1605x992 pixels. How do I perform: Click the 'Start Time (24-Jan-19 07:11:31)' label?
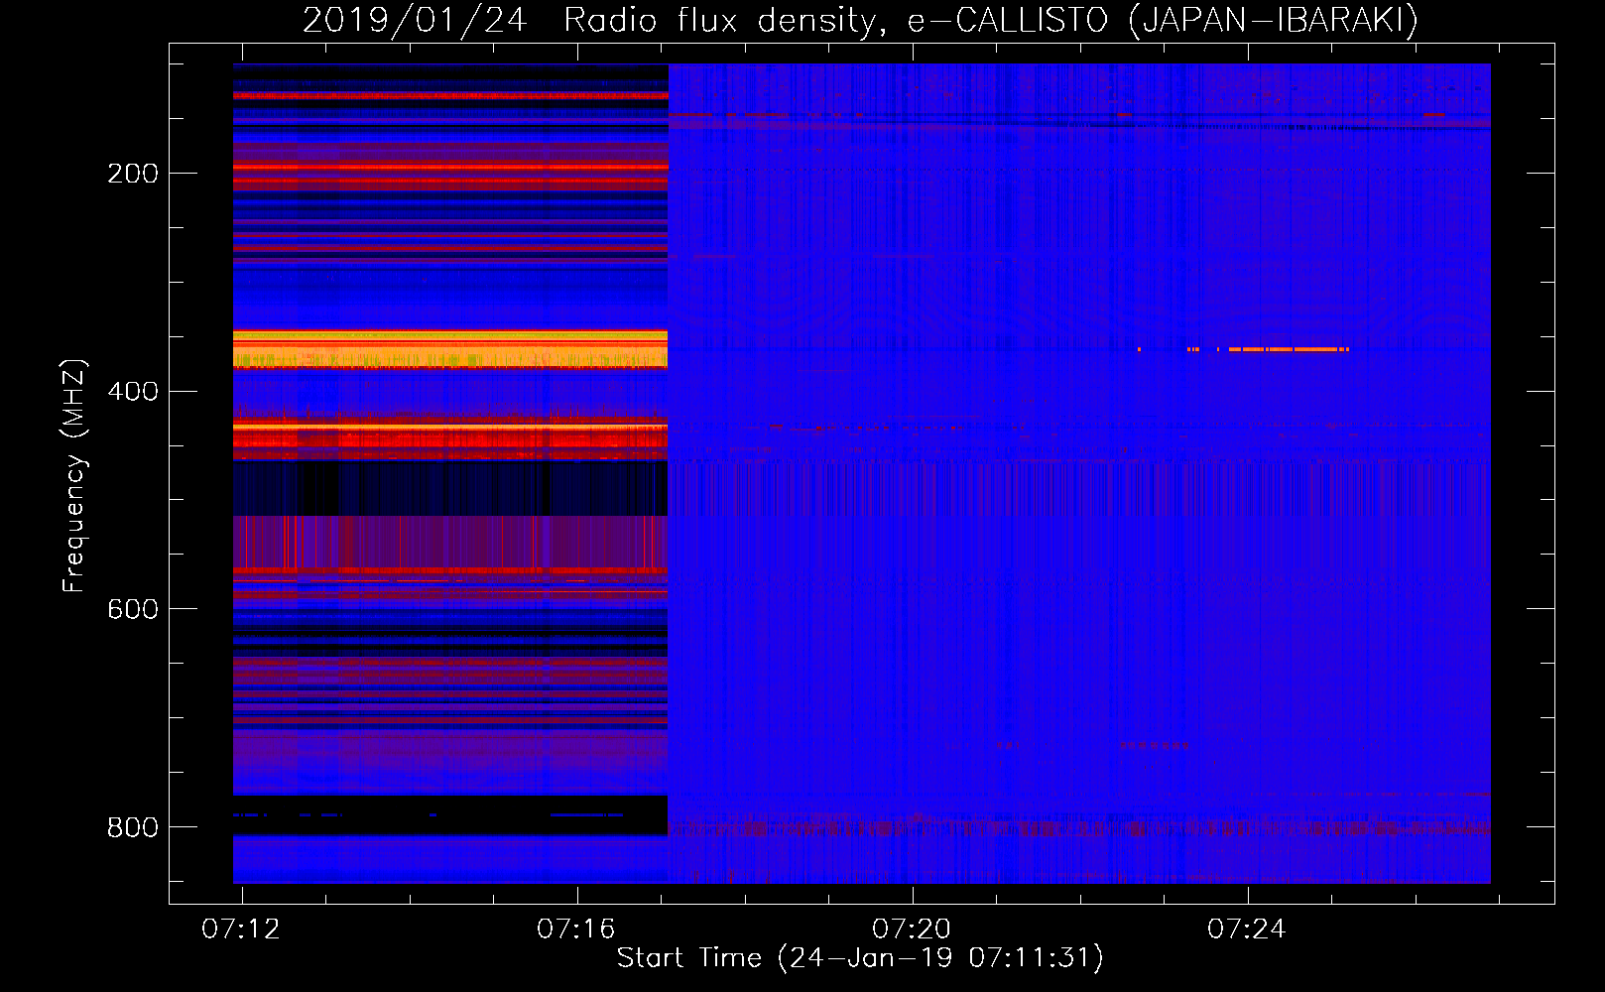860,958
